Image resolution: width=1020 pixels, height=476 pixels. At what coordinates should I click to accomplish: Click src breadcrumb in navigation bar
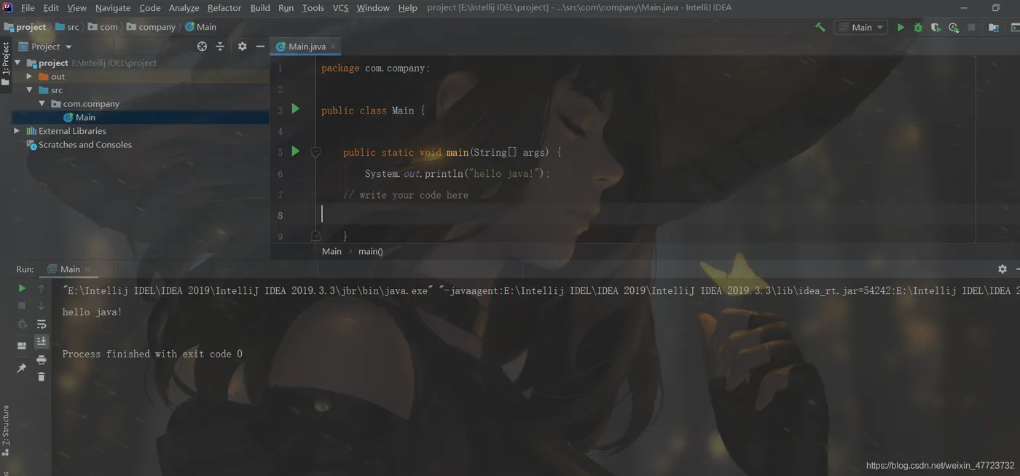(67, 27)
